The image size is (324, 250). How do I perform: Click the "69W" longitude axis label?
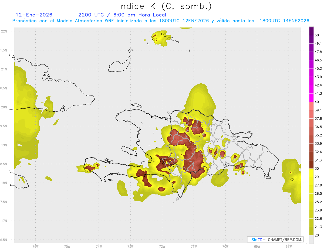[257, 246]
